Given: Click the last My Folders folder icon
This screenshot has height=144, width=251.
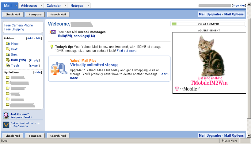Looking at the screenshot, I should (8, 104).
